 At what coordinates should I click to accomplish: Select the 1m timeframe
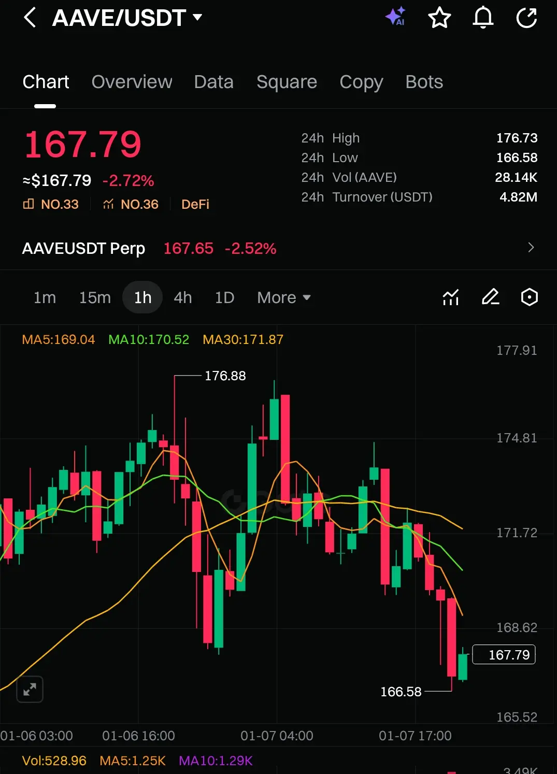[x=45, y=297]
